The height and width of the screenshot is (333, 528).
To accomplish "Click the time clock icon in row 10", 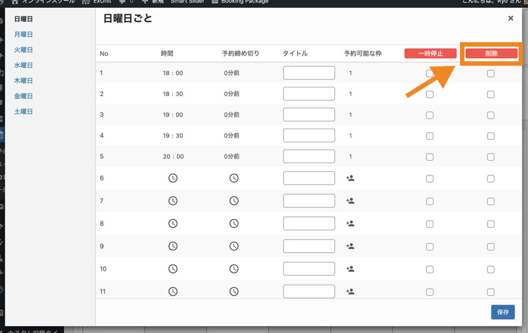I will tap(173, 269).
